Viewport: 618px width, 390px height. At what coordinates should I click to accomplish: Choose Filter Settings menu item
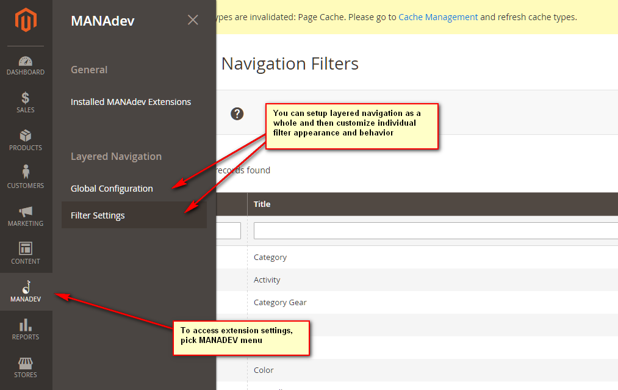pos(98,215)
